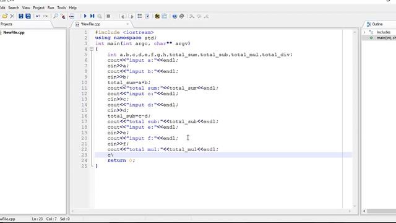Open the View menu
Image resolution: width=396 pixels, height=223 pixels.
(x=26, y=7)
